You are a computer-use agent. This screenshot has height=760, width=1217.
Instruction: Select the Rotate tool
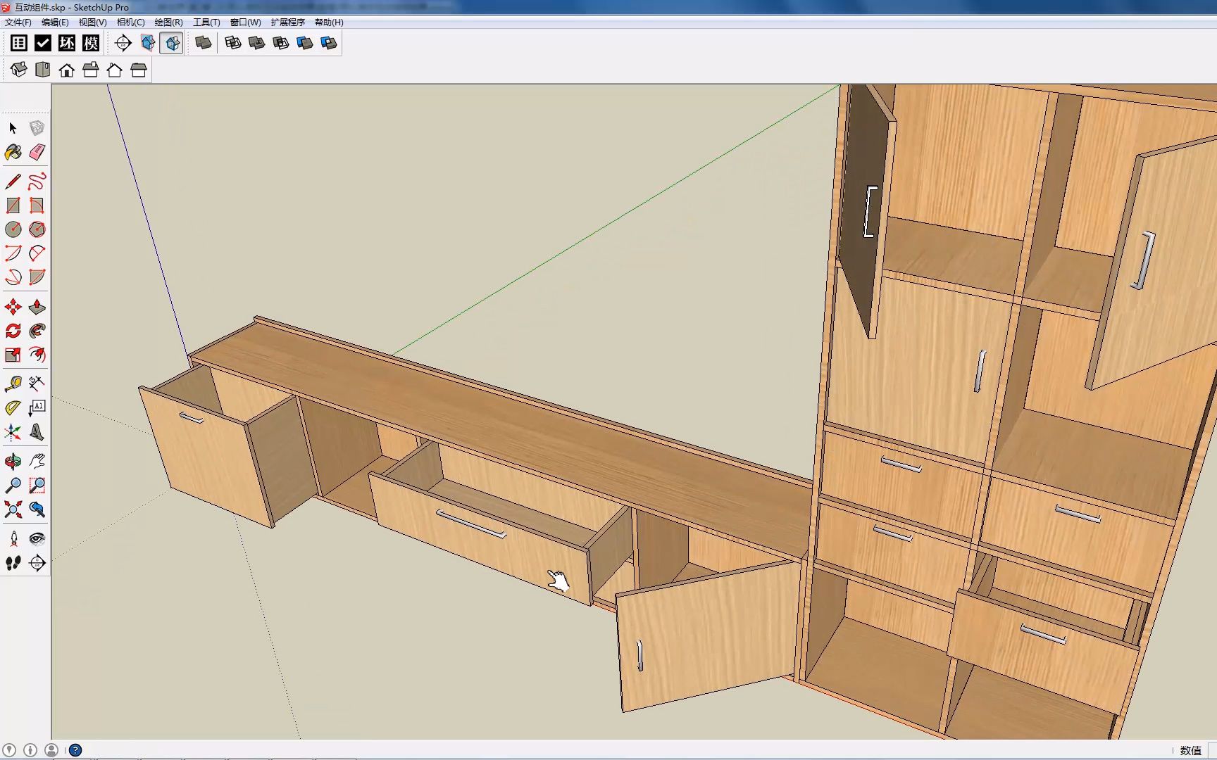tap(13, 331)
